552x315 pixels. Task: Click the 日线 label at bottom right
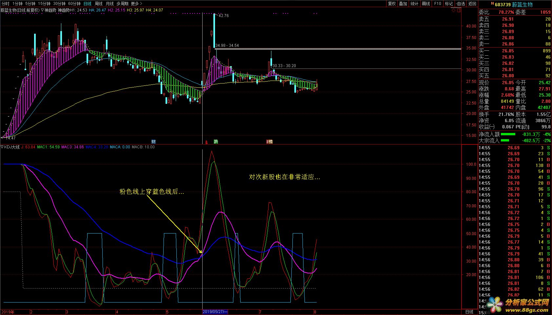point(469,312)
